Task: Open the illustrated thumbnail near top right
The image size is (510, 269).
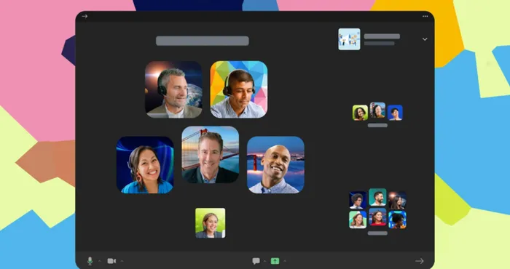Action: click(x=349, y=39)
